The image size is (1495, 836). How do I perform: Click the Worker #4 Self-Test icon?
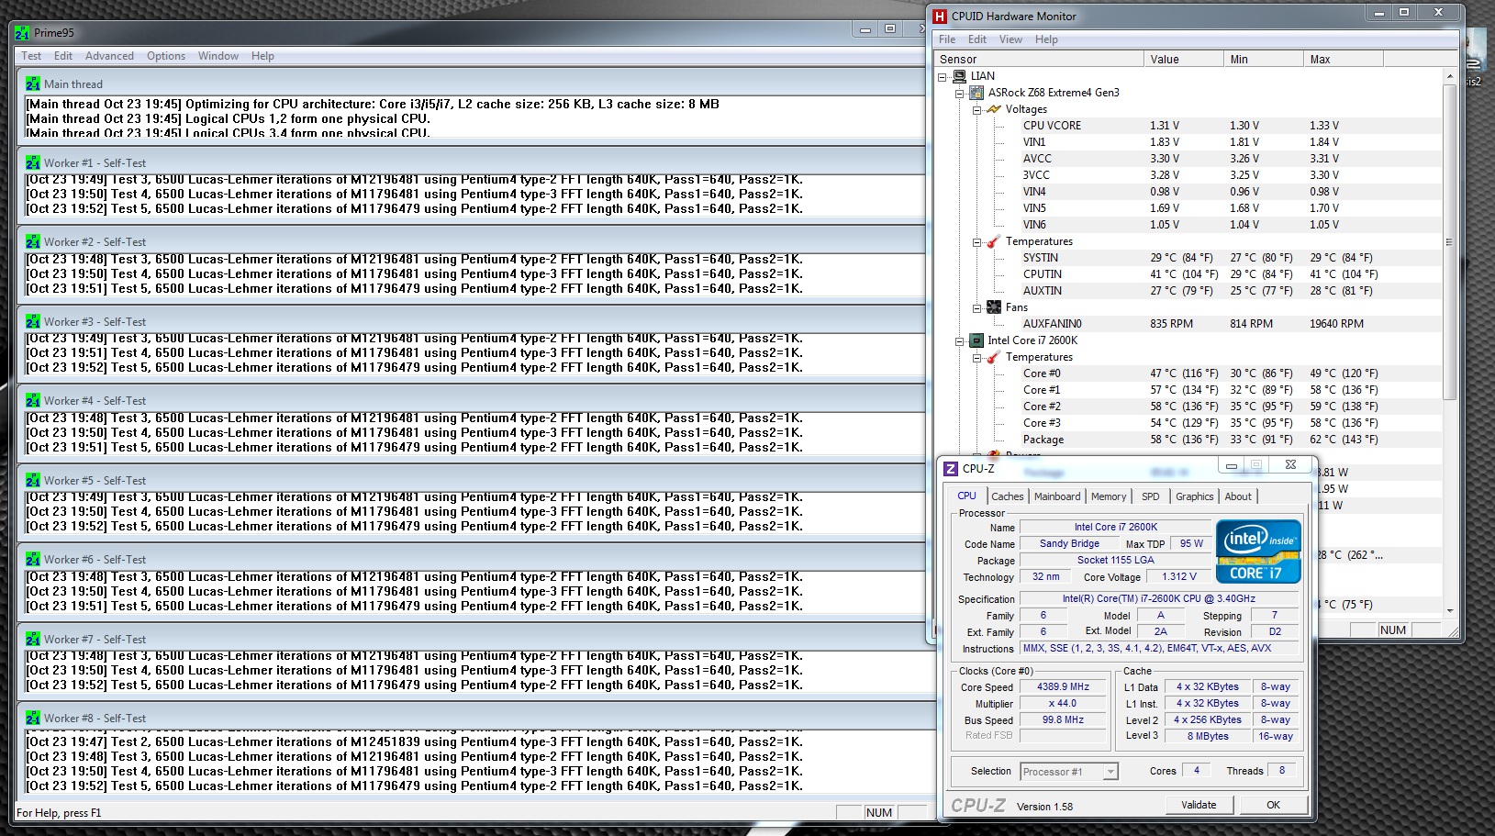click(33, 401)
